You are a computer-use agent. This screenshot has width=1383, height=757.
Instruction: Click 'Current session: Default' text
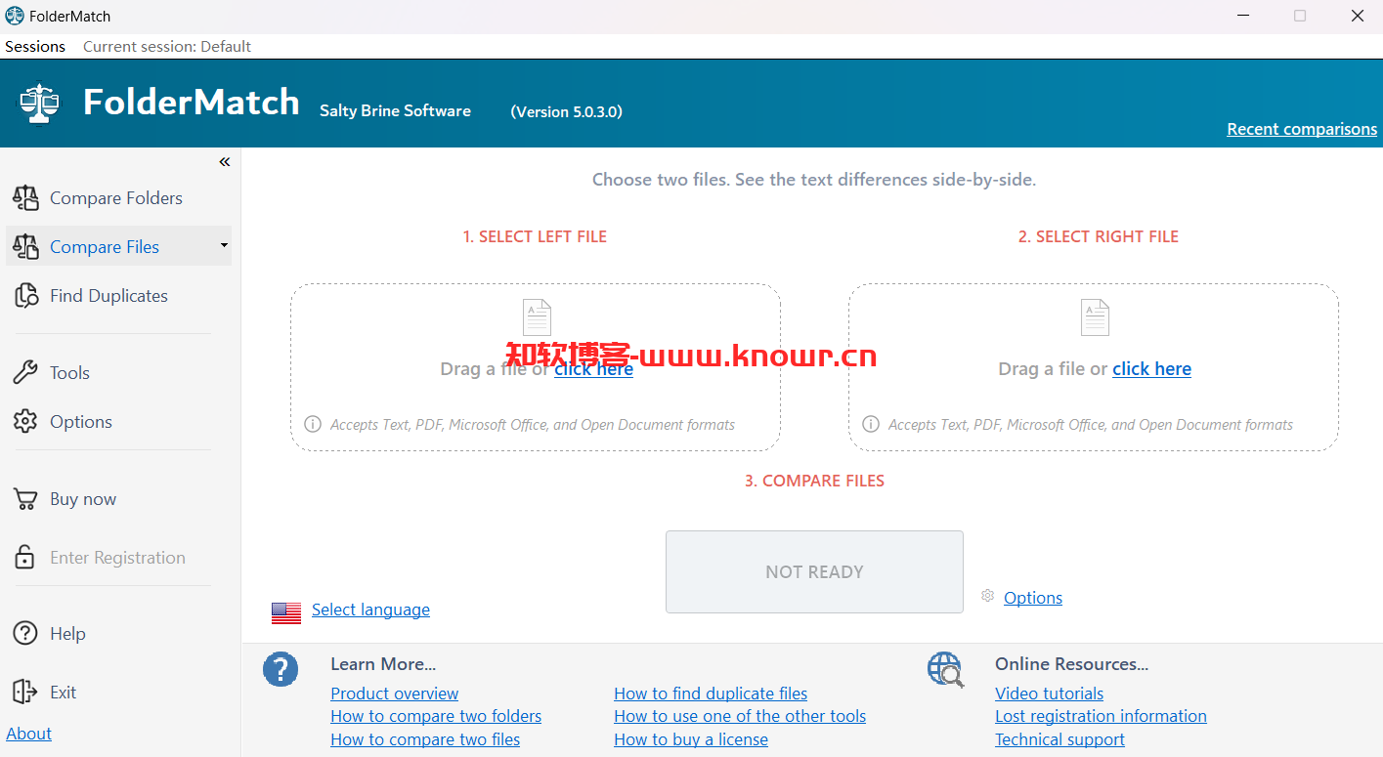click(167, 46)
